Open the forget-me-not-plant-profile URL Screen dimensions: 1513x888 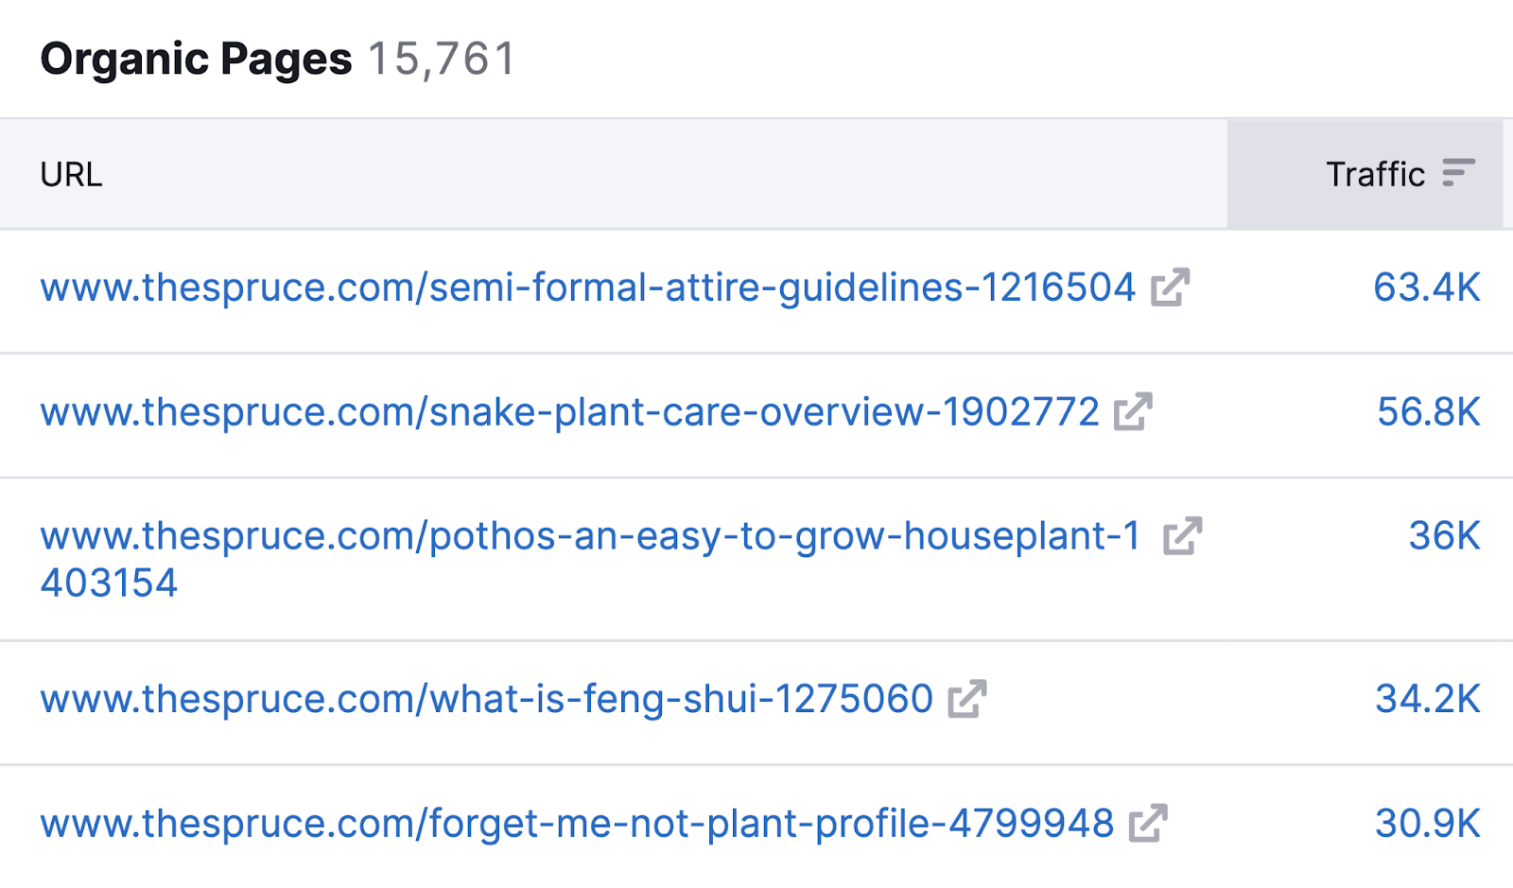577,824
